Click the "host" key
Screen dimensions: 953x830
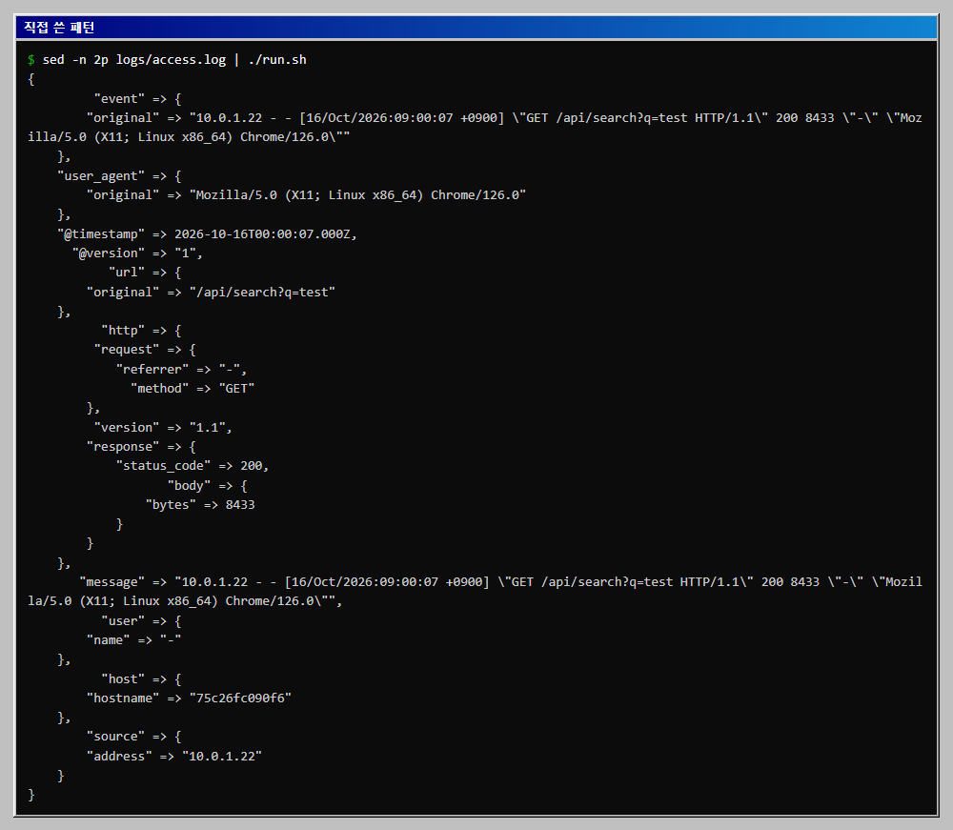[123, 678]
